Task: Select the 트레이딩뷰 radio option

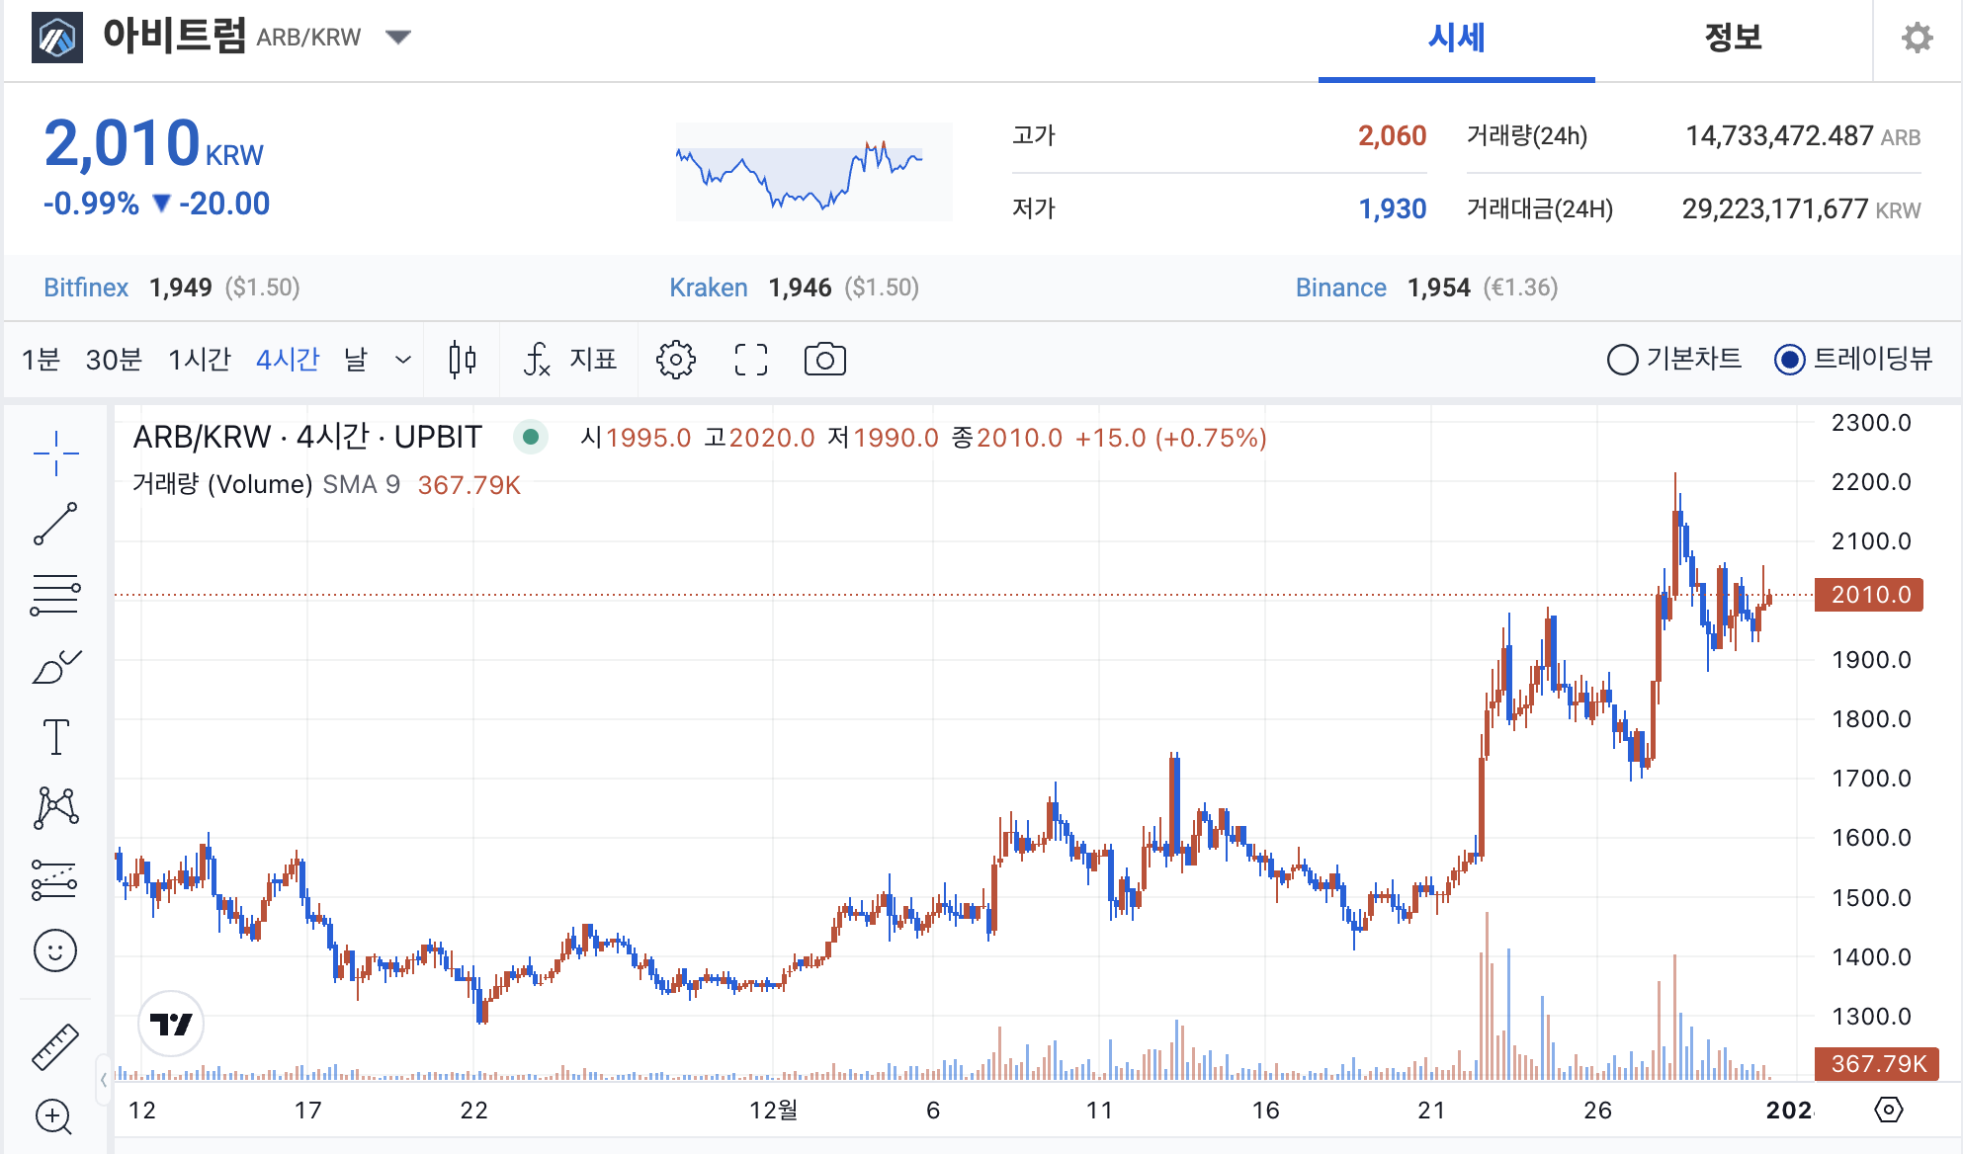Action: pyautogui.click(x=1789, y=360)
